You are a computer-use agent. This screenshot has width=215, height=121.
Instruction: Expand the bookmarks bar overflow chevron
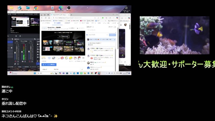pyautogui.click(x=105, y=21)
